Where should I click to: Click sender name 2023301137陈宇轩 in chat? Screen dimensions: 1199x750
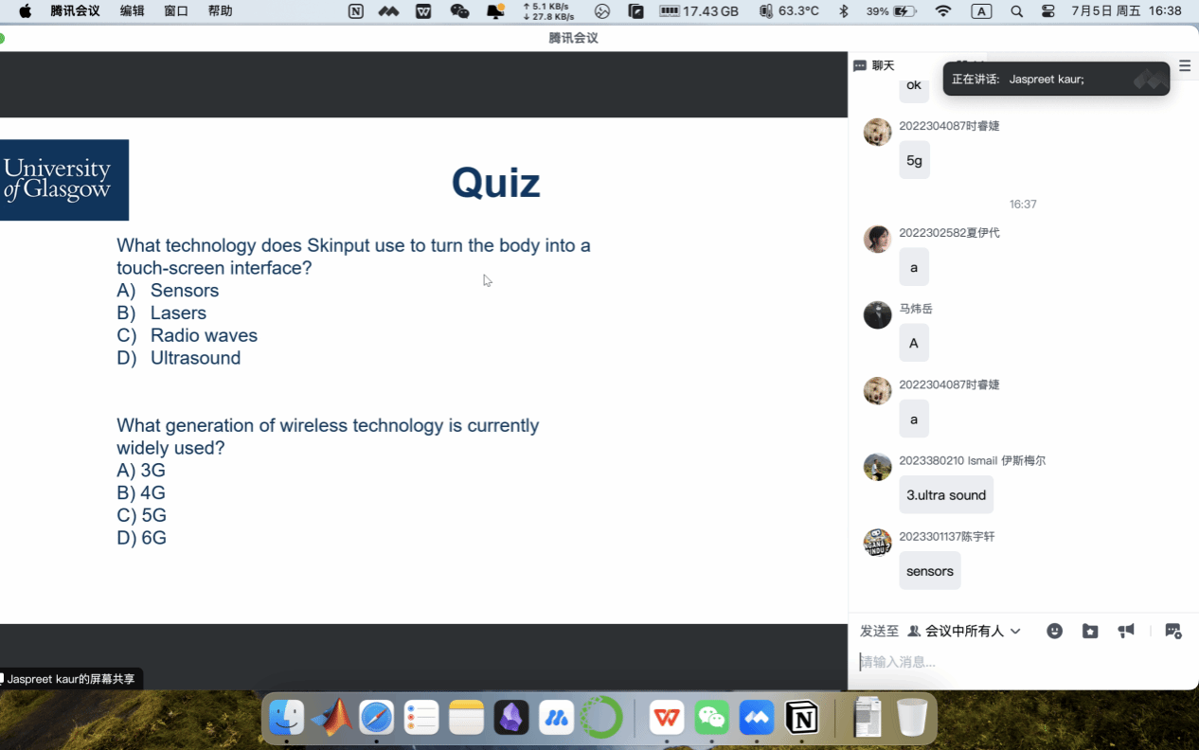pyautogui.click(x=946, y=536)
